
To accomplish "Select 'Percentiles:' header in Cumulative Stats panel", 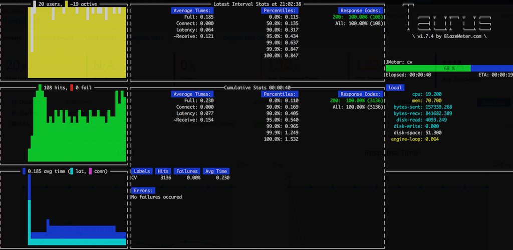I will pos(280,94).
